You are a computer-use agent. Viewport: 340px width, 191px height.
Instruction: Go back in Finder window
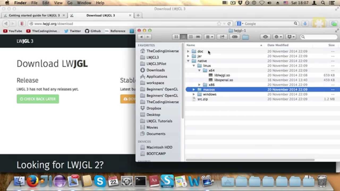coord(141,37)
